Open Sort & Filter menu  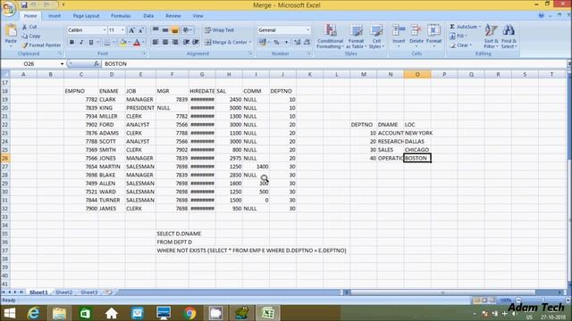point(491,37)
